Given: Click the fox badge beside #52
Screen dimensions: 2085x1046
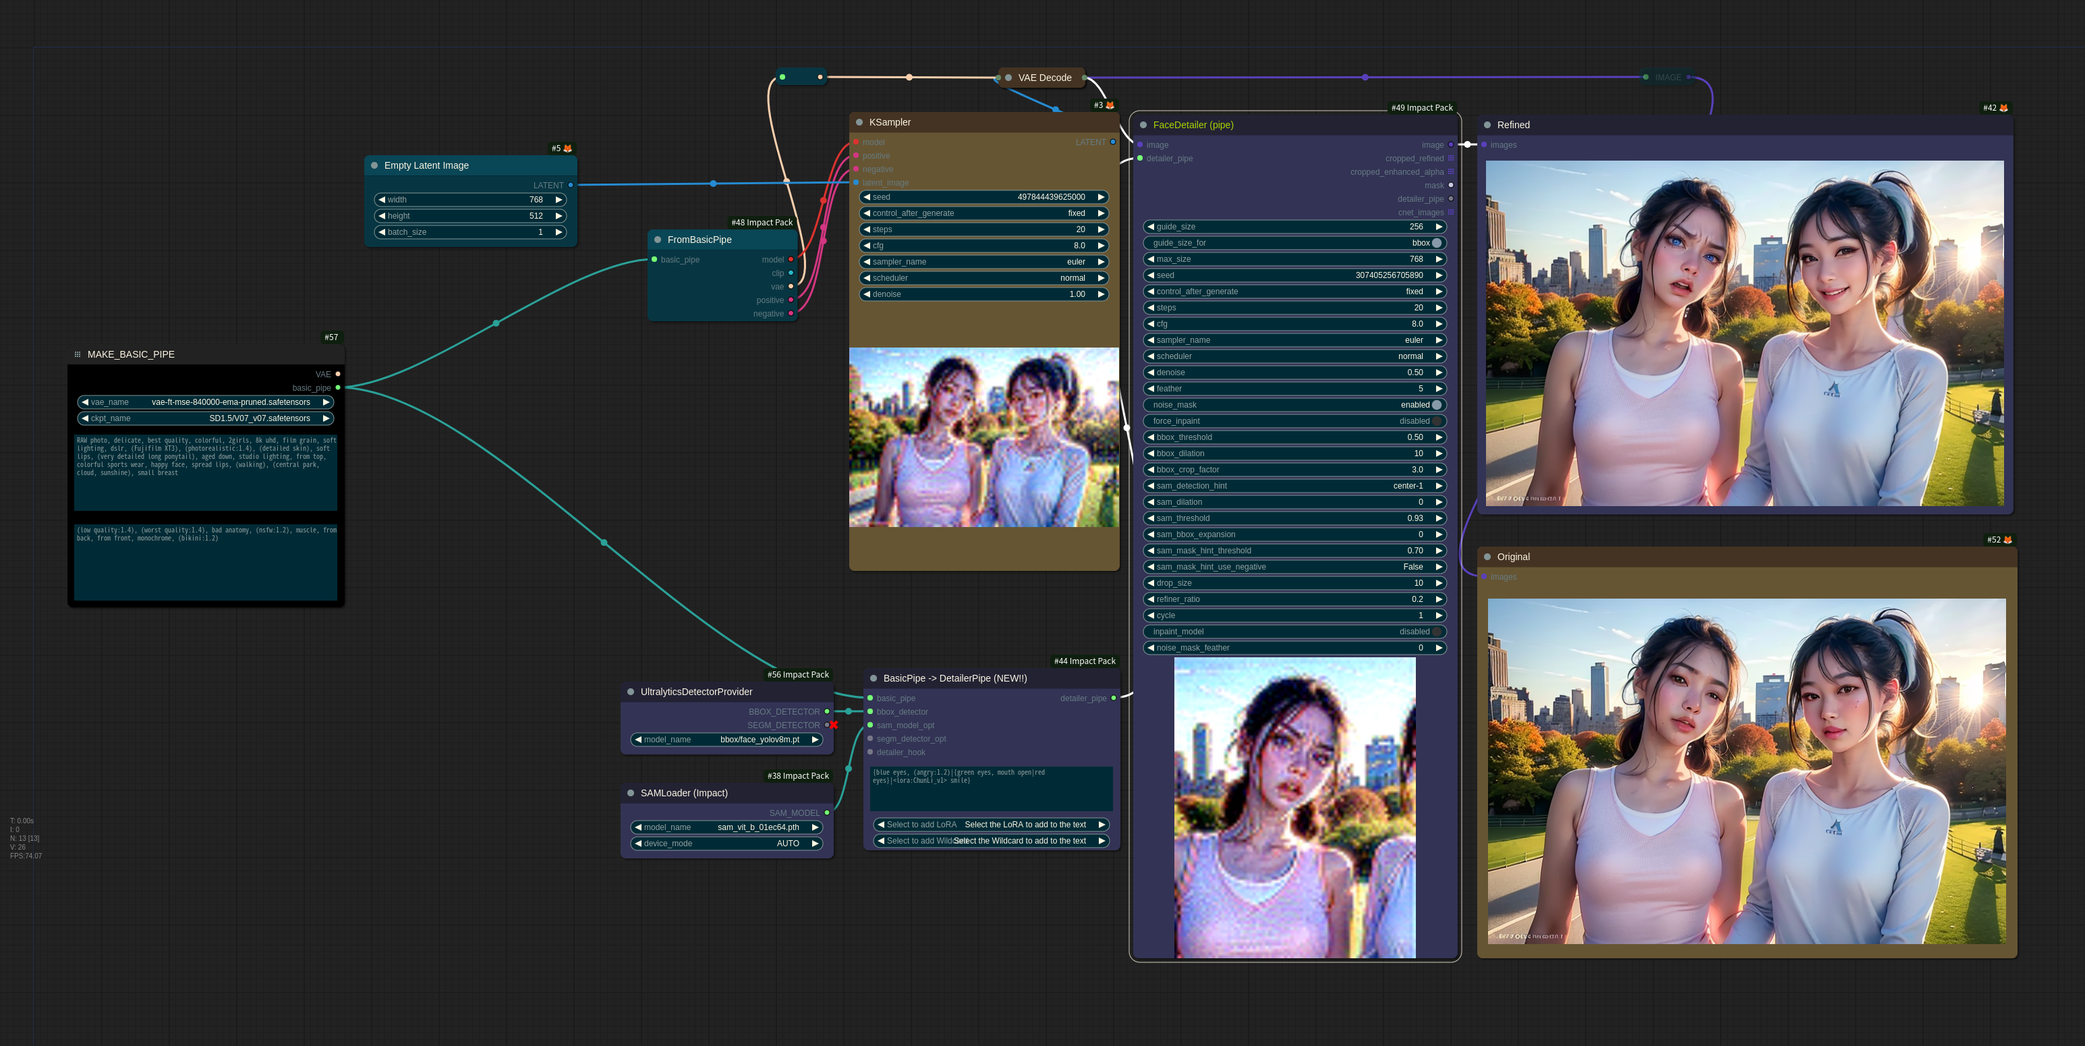Looking at the screenshot, I should tap(2007, 540).
